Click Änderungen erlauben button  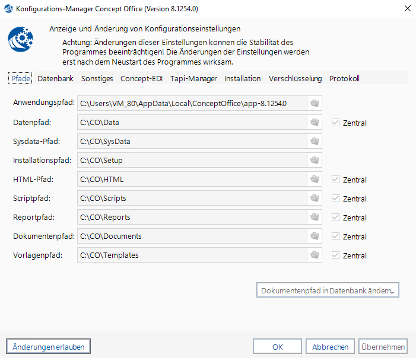click(x=48, y=346)
